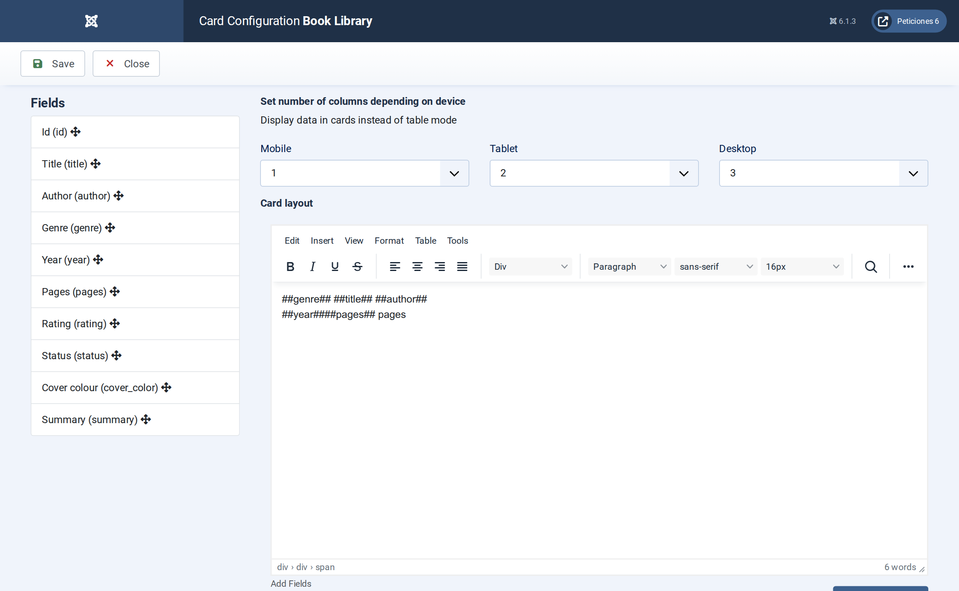Open the Paragraph format dropdown
The width and height of the screenshot is (959, 591).
click(x=629, y=266)
